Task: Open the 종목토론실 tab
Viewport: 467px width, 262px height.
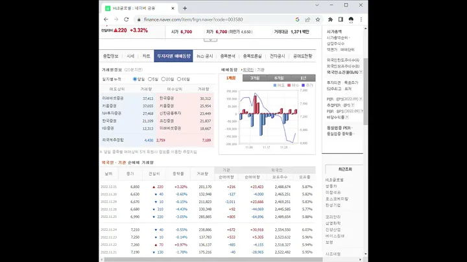Action: point(252,56)
